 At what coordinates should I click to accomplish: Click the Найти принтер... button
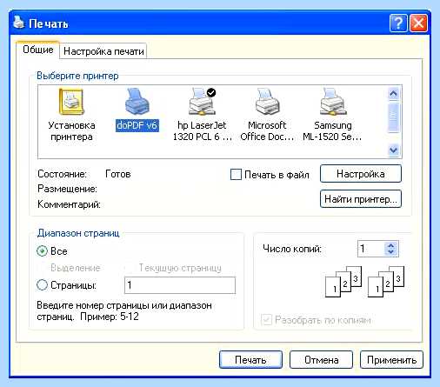tap(361, 199)
